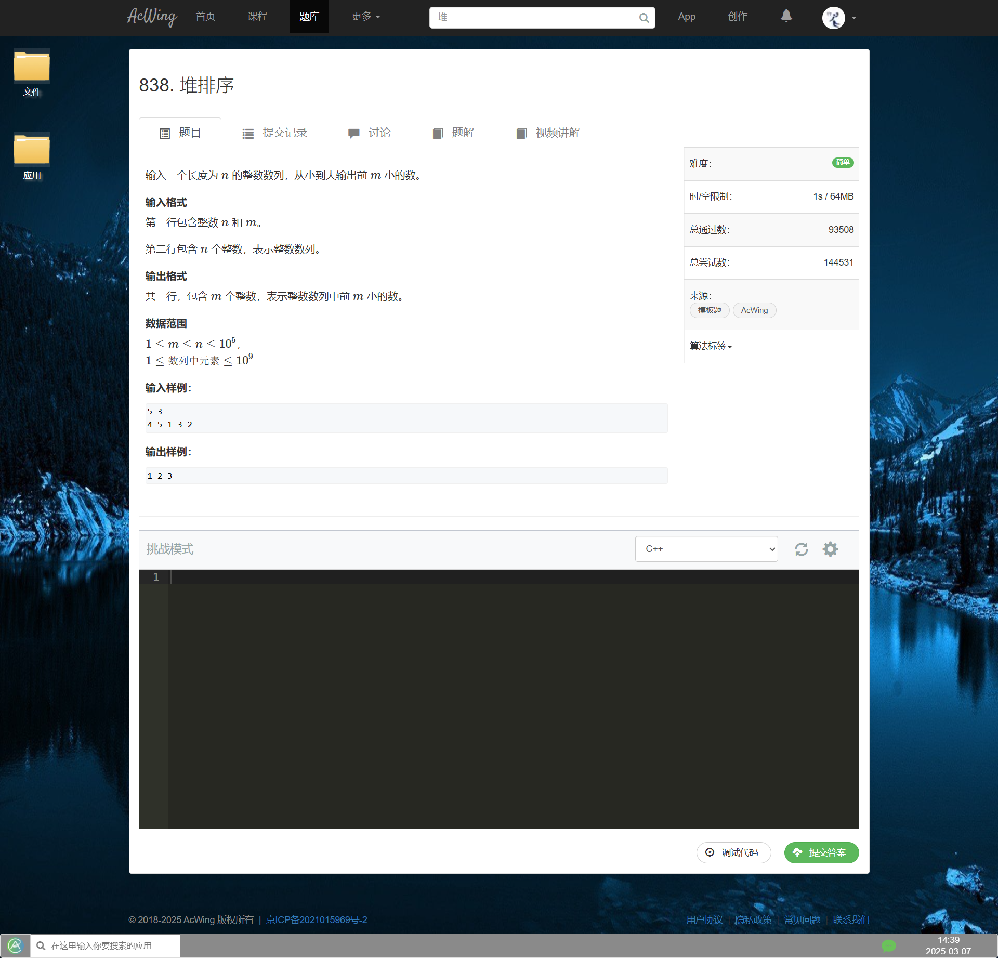The image size is (998, 959).
Task: Switch to the 题解 tab
Action: [x=453, y=133]
